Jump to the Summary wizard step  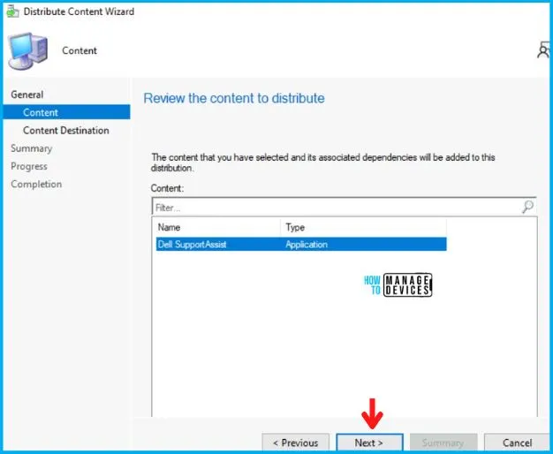tap(32, 148)
